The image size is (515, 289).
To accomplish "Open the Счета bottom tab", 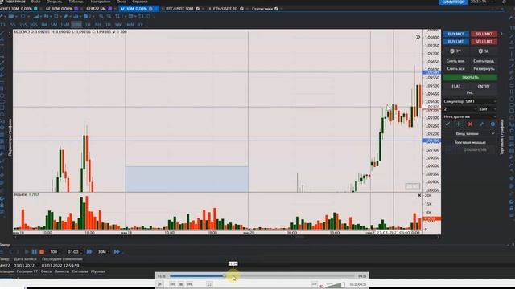I will (x=47, y=271).
